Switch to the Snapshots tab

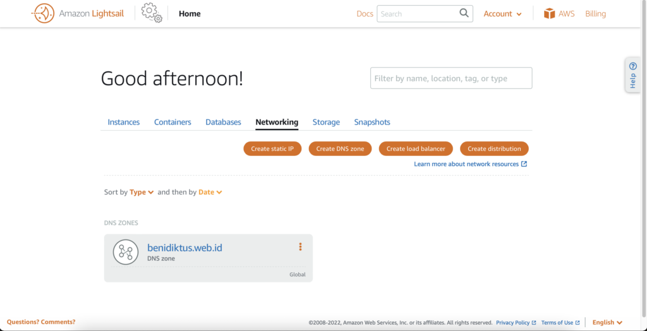[372, 122]
